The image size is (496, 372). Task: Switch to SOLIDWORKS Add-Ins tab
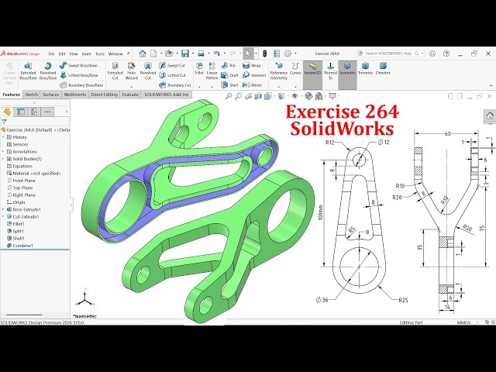[x=166, y=95]
